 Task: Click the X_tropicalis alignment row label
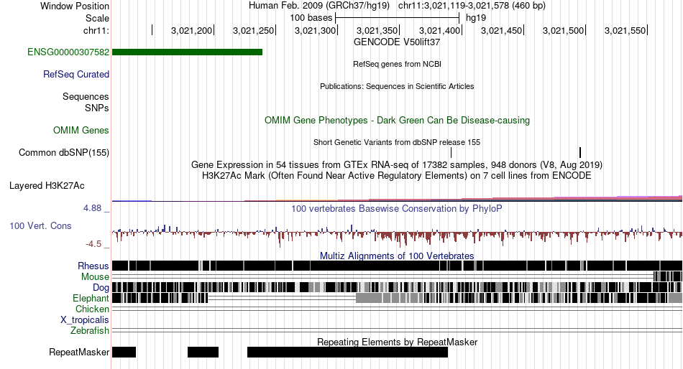pyautogui.click(x=85, y=320)
